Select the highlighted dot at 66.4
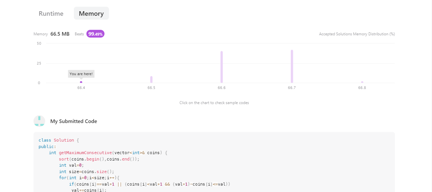Screen dimensions: 432x192 pos(81,82)
